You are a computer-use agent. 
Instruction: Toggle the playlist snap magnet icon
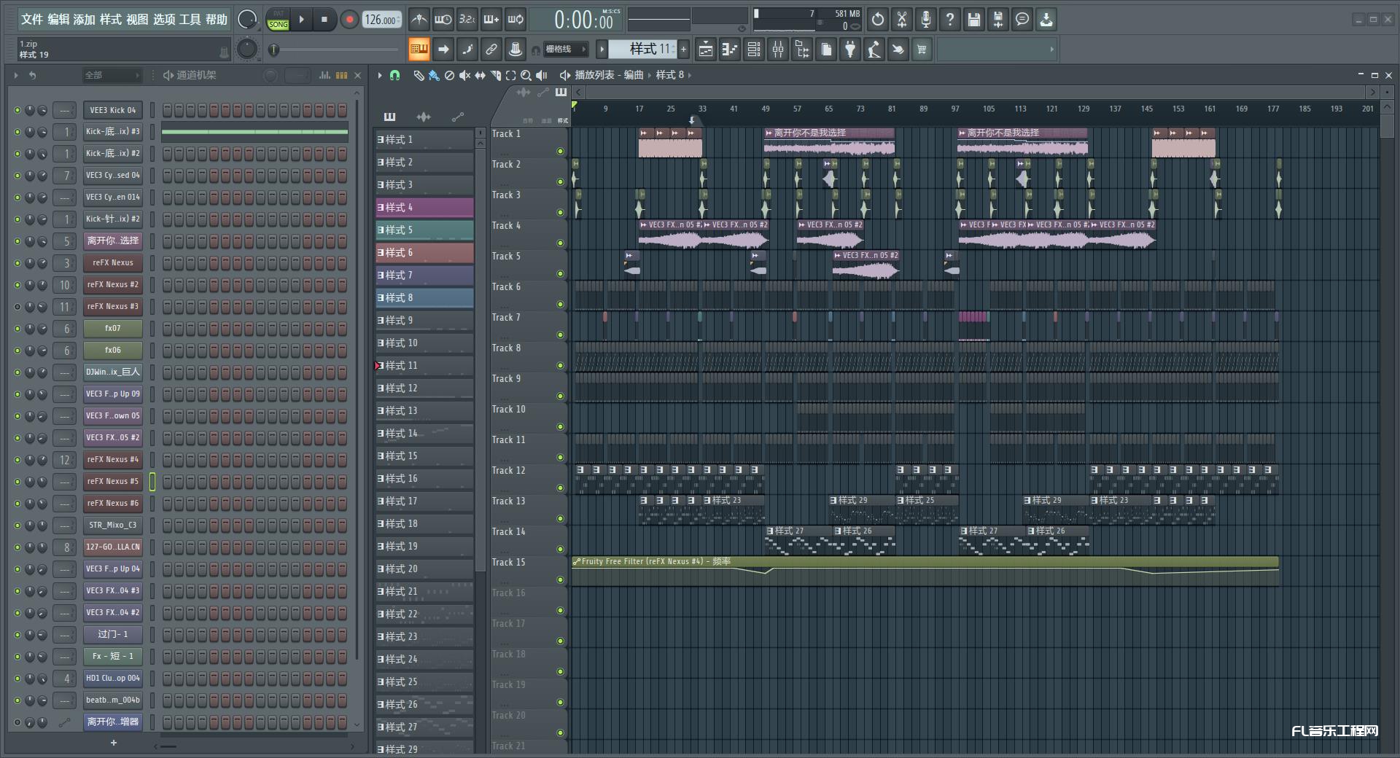coord(394,75)
